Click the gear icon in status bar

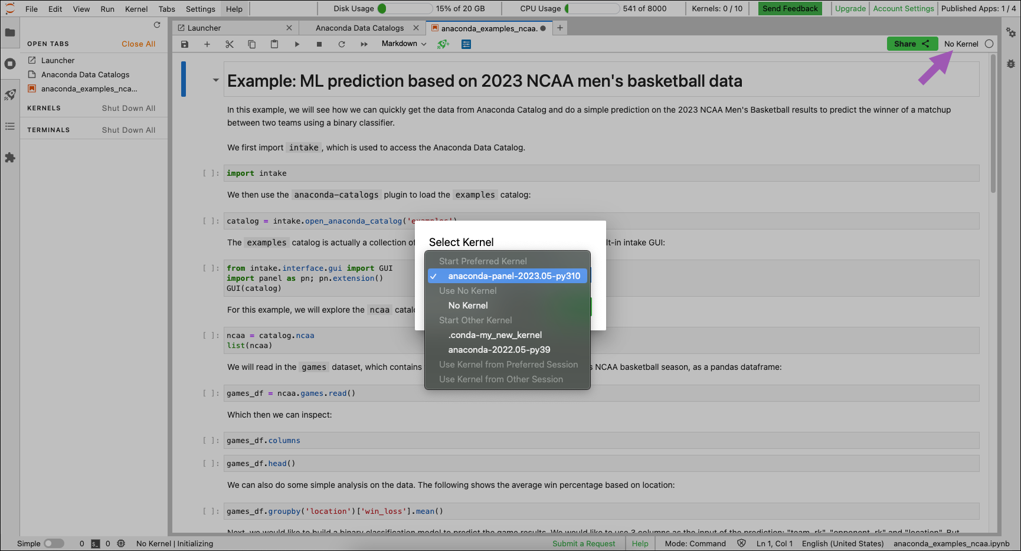click(x=121, y=544)
